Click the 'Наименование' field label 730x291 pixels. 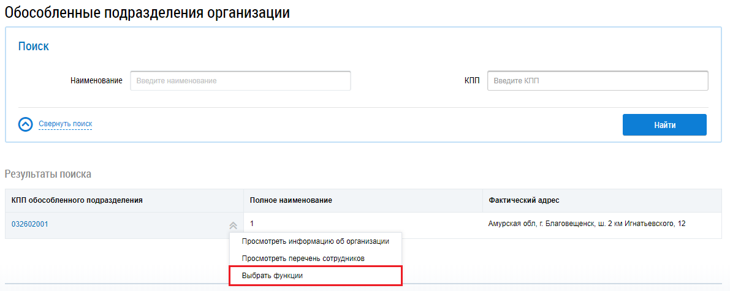point(96,81)
